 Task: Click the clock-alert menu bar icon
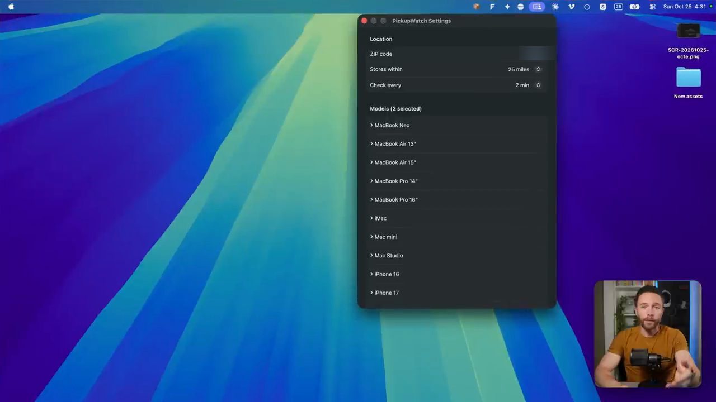point(587,7)
